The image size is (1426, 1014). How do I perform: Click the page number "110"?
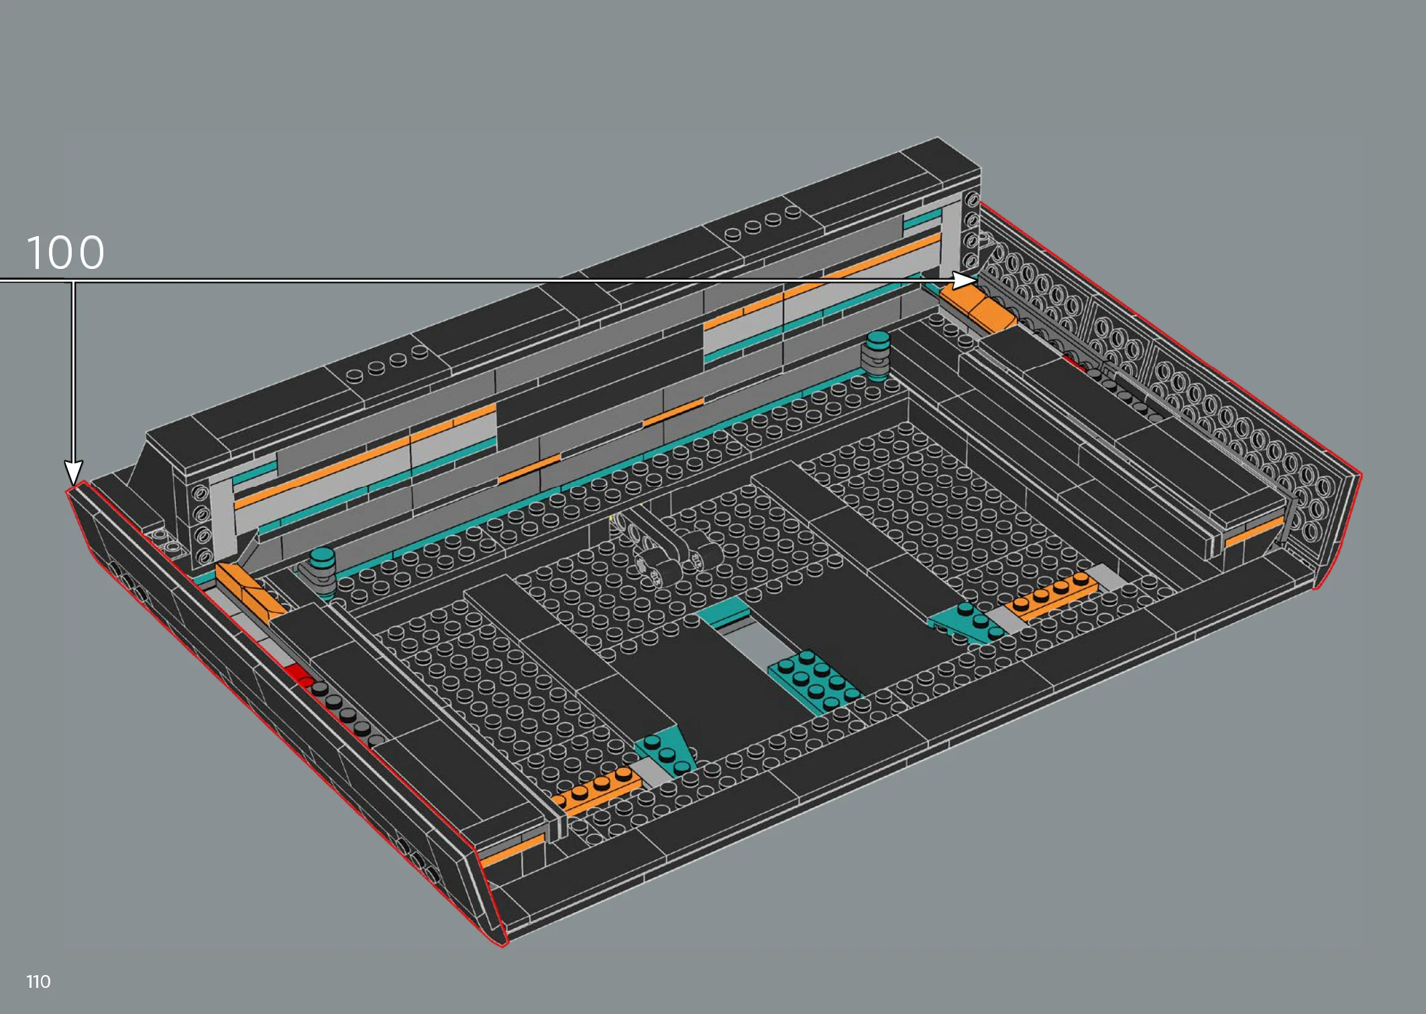pos(38,982)
